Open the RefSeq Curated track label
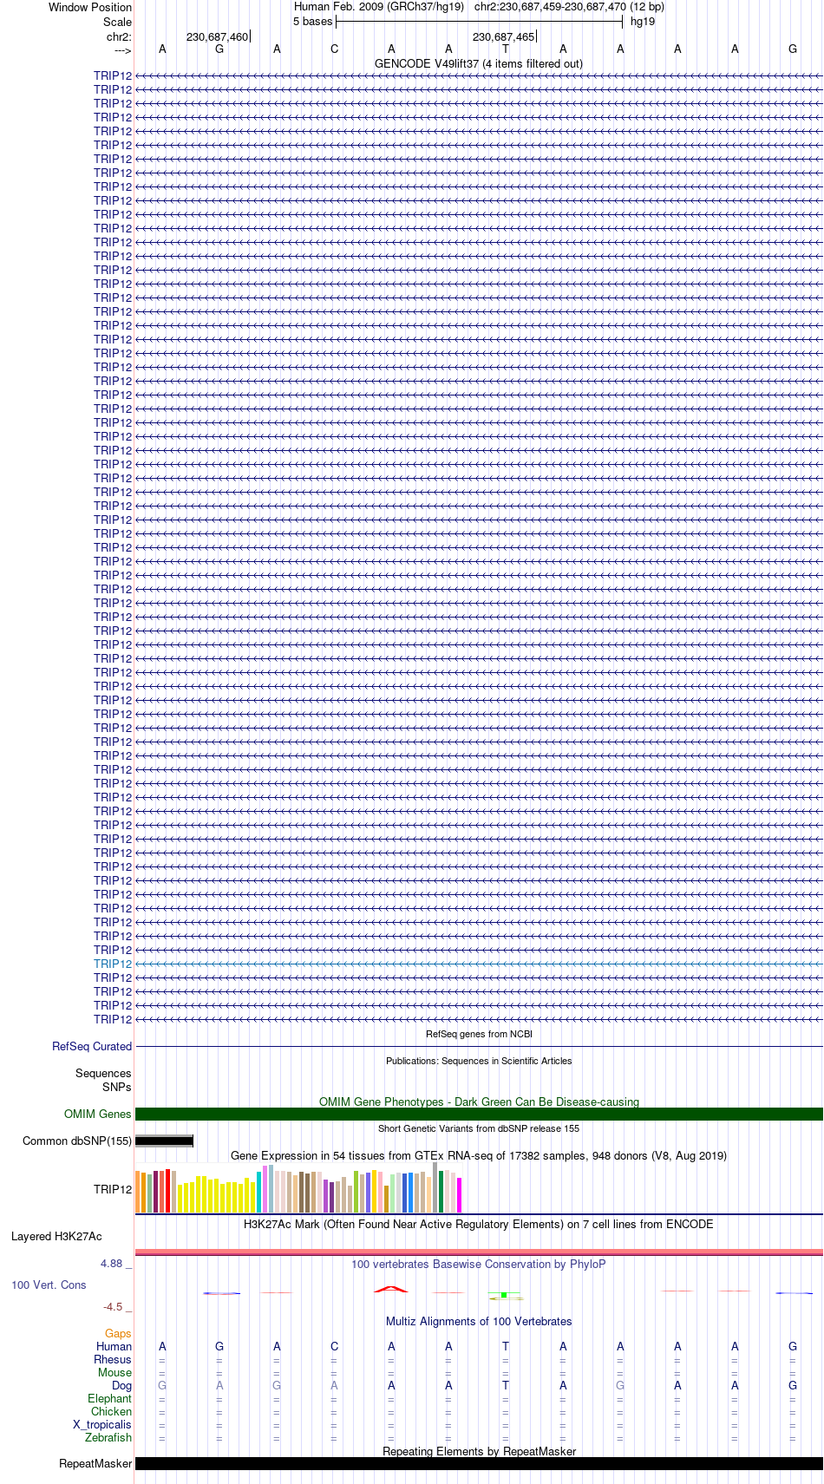The image size is (824, 1484). pyautogui.click(x=92, y=1046)
